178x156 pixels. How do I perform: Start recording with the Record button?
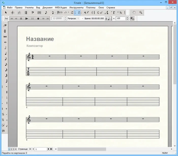pyautogui.click(x=38, y=19)
